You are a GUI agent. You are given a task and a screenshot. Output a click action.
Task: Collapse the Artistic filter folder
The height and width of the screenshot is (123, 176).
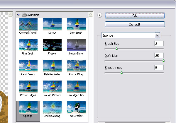pos(18,15)
